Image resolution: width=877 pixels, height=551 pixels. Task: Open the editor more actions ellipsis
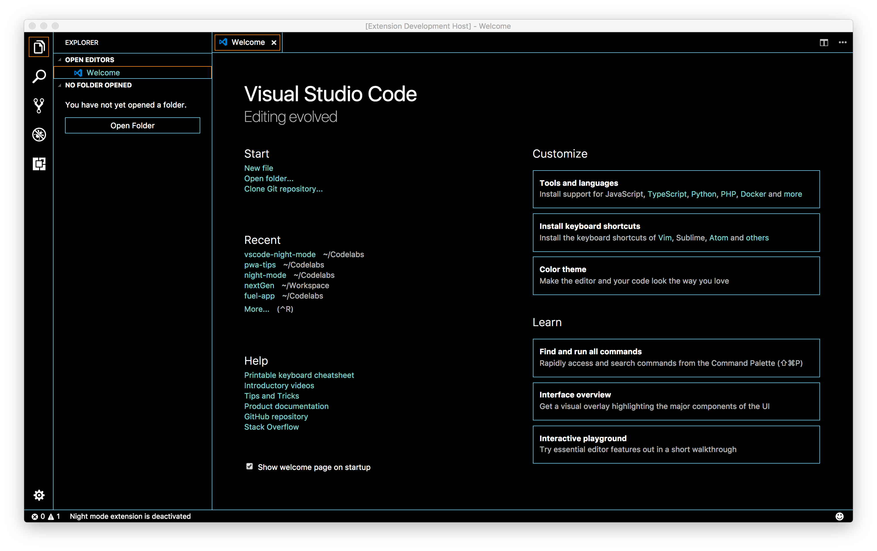pos(842,43)
